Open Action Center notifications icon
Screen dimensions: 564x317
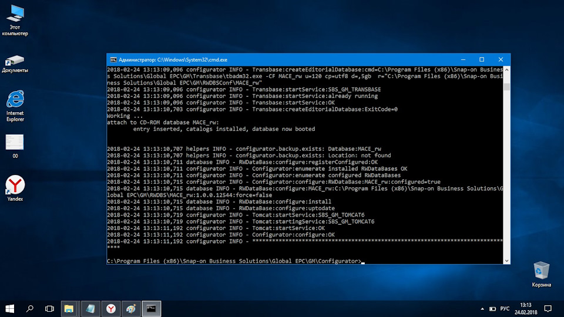coord(548,309)
